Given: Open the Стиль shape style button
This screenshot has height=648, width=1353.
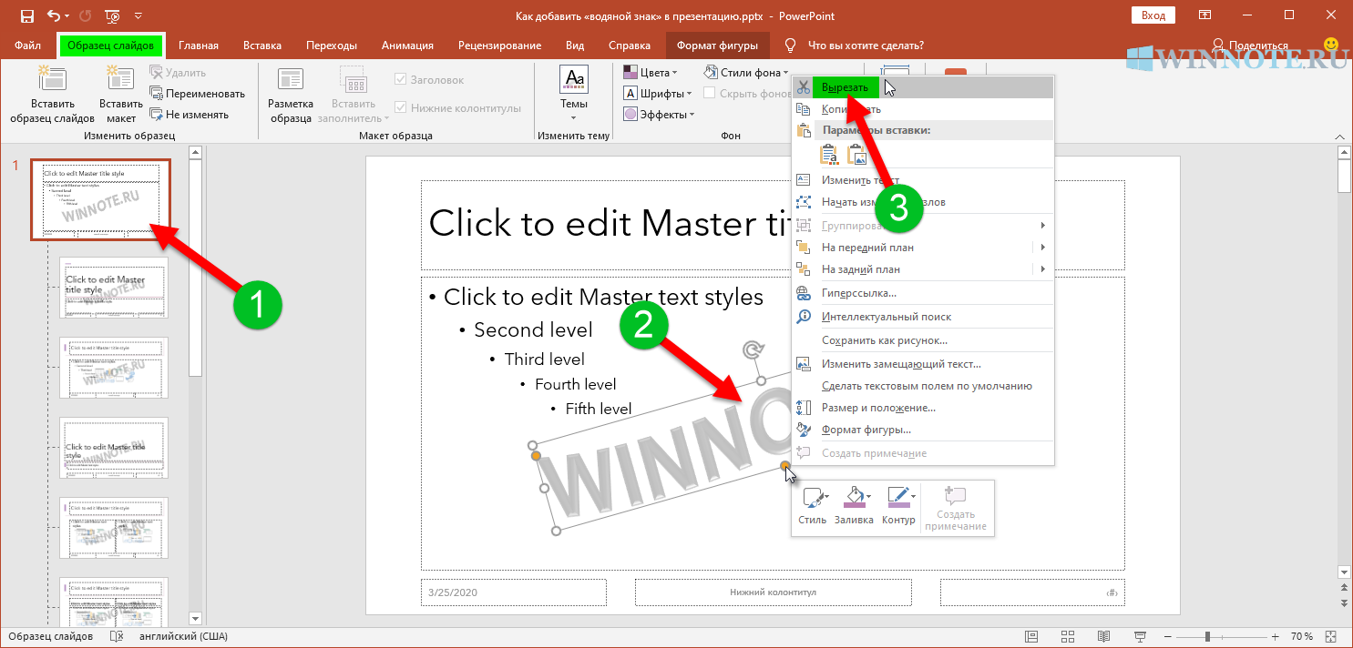Looking at the screenshot, I should point(812,506).
